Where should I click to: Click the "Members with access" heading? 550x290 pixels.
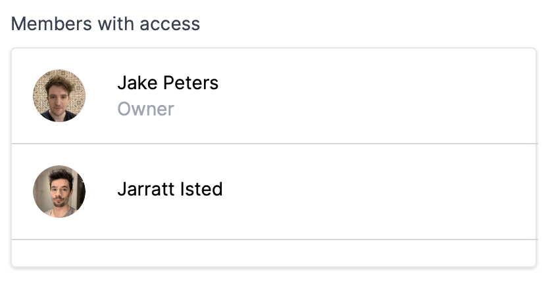tap(105, 24)
